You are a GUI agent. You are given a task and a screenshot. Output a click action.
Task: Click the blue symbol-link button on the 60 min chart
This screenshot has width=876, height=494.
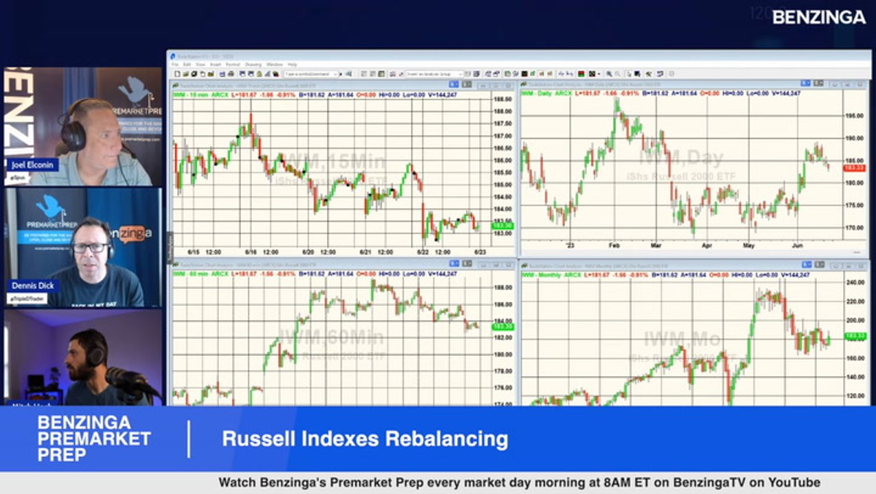pos(454,263)
